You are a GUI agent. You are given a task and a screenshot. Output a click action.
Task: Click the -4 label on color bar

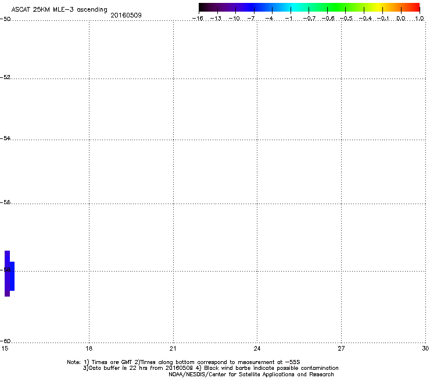pos(269,19)
